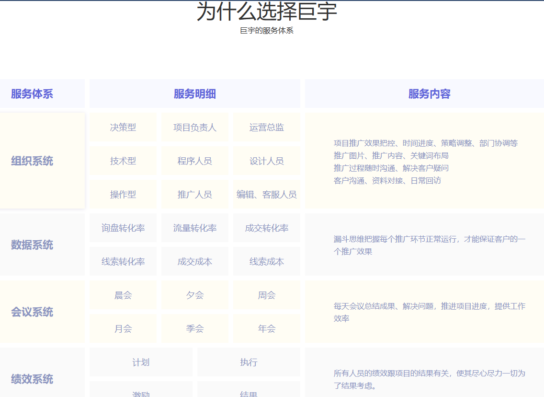
Task: Select the 决策型 cell
Action: (123, 127)
